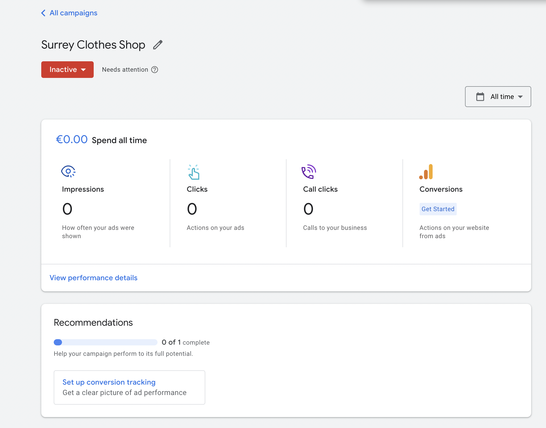Click the Call clicks phone icon
546x428 pixels.
(309, 172)
